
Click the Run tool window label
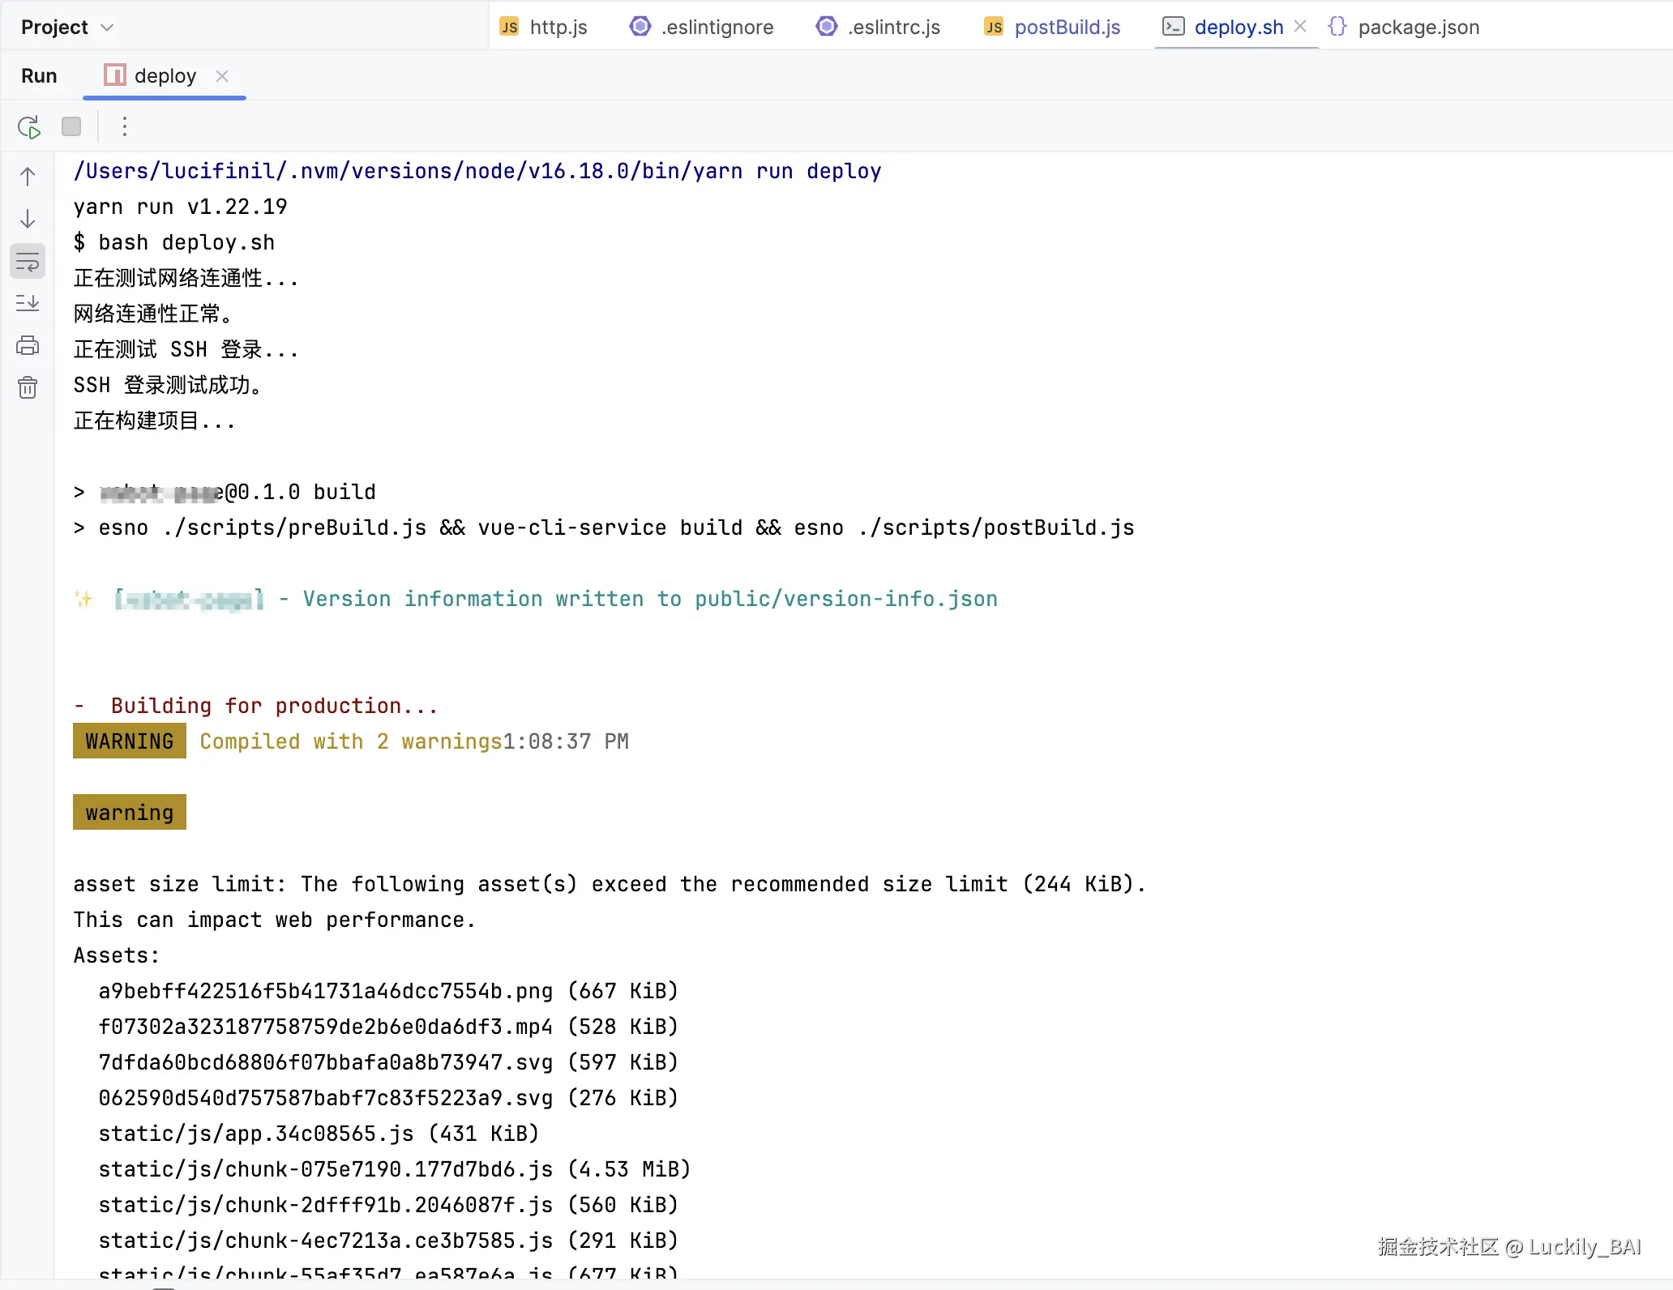[x=39, y=76]
